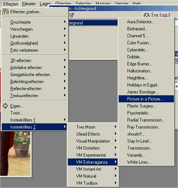Click the colored diamond icon beside Eigen

point(5,106)
